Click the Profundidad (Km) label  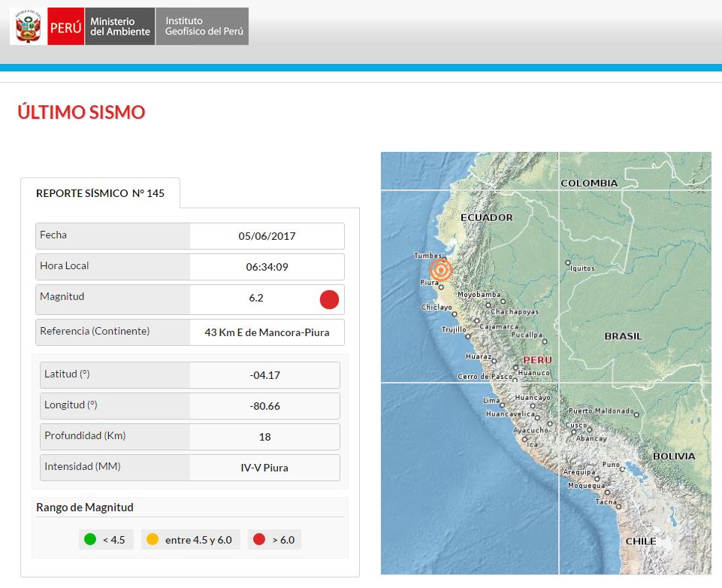click(x=85, y=436)
